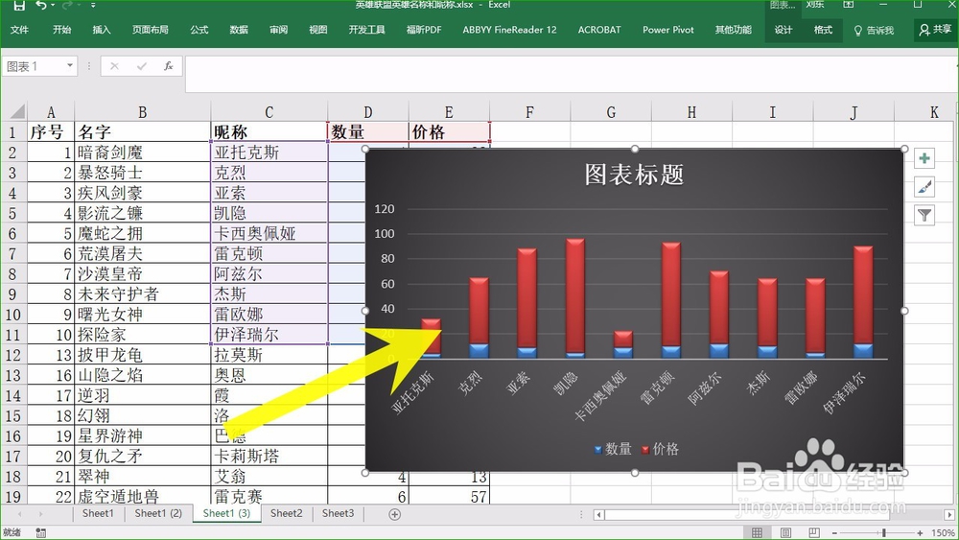Open the 公式 ribbon tab
Viewport: 959px width, 540px height.
pos(199,30)
